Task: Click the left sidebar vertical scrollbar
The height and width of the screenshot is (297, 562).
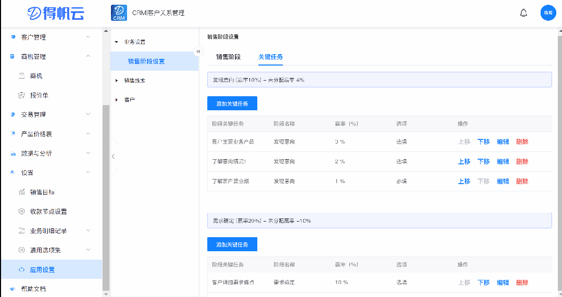Action: click(106, 198)
